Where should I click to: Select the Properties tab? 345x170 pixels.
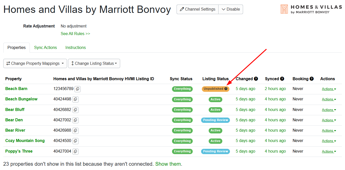click(16, 48)
